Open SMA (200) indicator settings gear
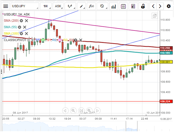The image size is (174, 132). click(x=20, y=21)
